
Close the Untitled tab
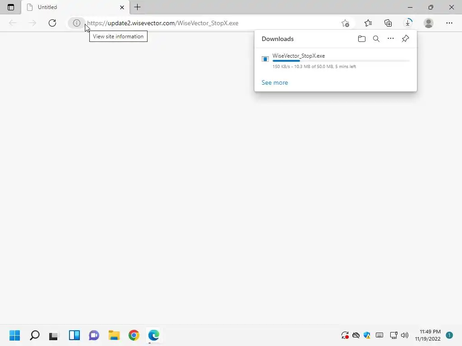click(122, 7)
